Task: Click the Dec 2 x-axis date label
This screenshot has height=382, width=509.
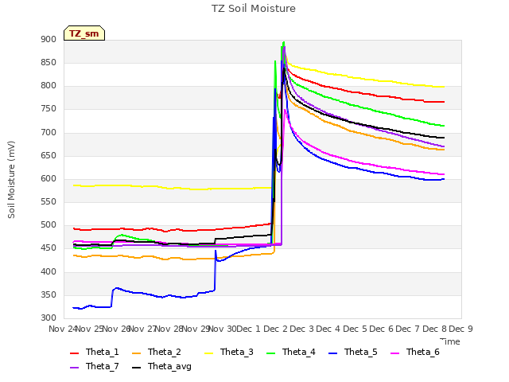Action: pos(275,329)
